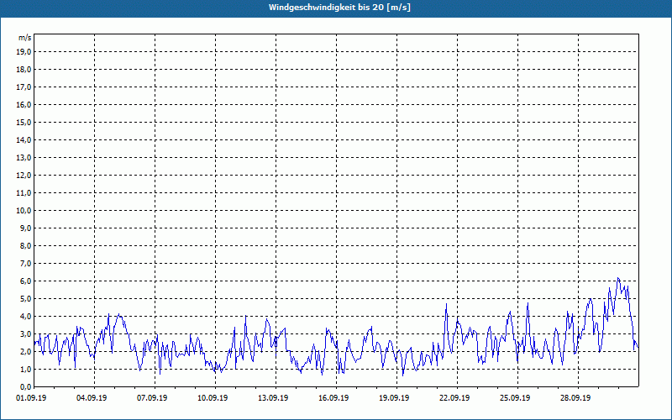672x420 pixels.
Task: Click the chart title Windgeschwindigkeit bis 20 [m/s]
Action: [339, 8]
